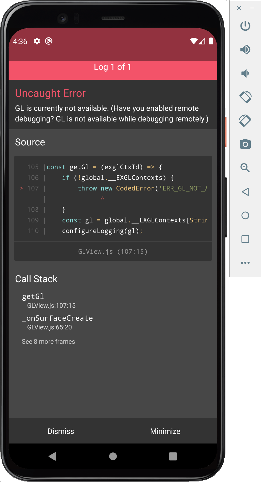The image size is (262, 482).
Task: Minimize the error log overlay
Action: coord(165,431)
